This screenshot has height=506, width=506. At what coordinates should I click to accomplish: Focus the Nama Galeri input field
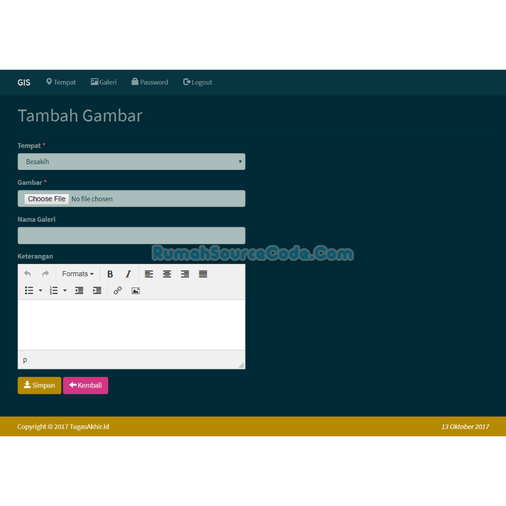(131, 236)
